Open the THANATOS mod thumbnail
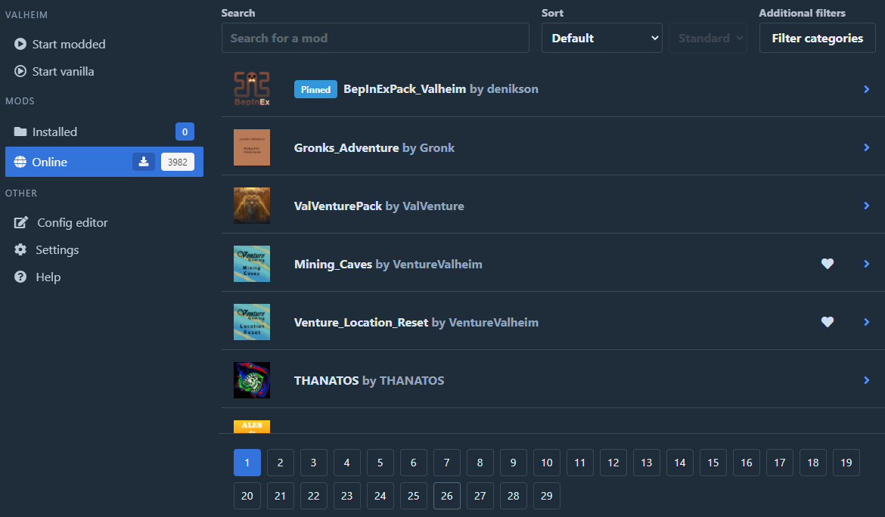Viewport: 885px width, 517px height. click(x=252, y=380)
